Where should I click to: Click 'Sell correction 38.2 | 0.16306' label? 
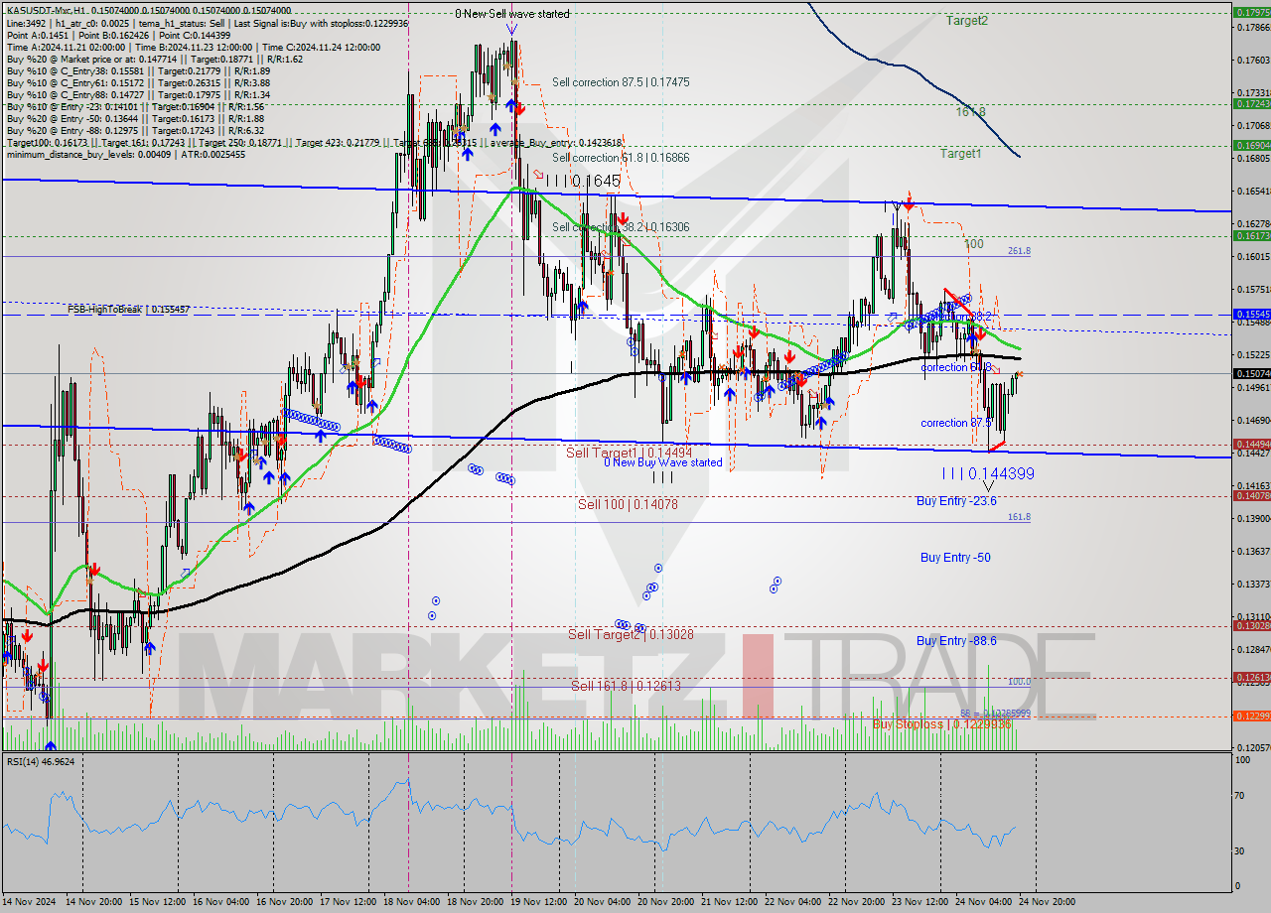[x=621, y=227]
